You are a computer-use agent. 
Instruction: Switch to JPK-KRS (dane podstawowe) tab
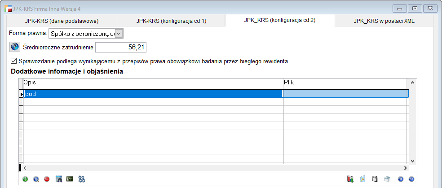point(62,21)
